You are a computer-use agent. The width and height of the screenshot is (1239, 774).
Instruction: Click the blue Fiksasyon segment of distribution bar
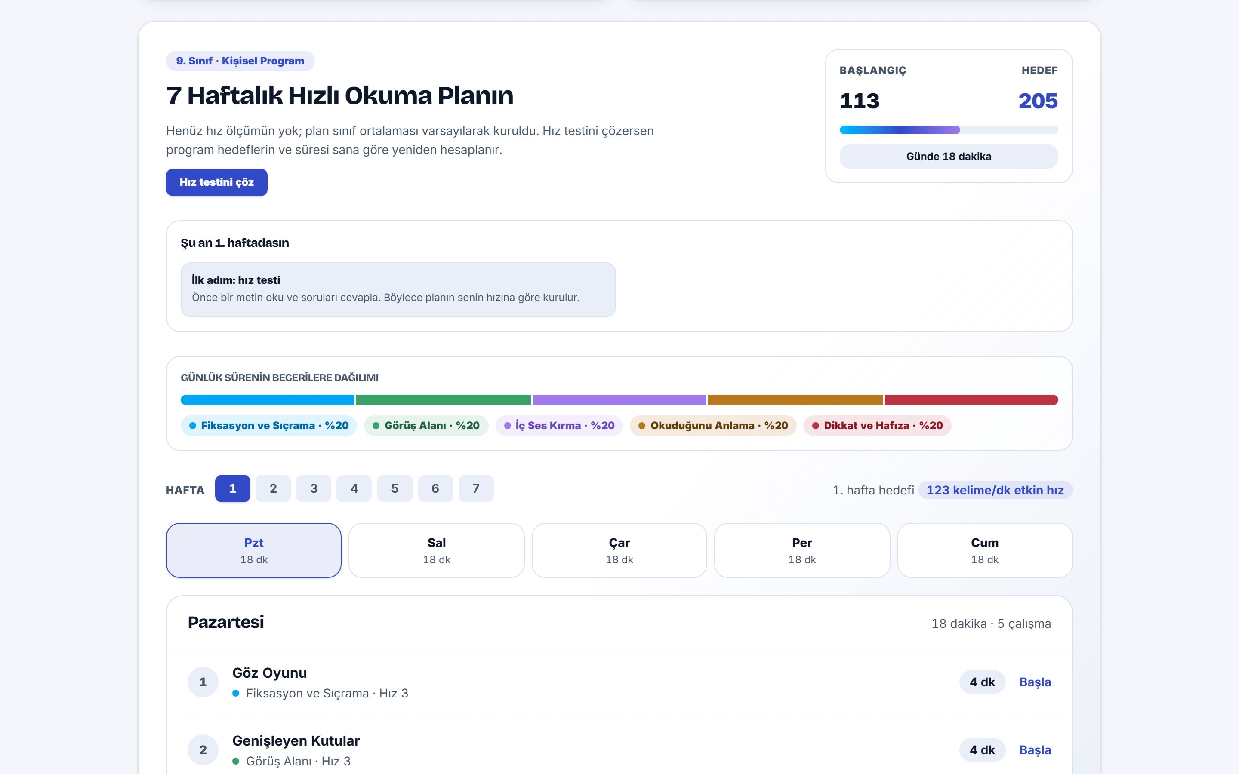point(268,400)
